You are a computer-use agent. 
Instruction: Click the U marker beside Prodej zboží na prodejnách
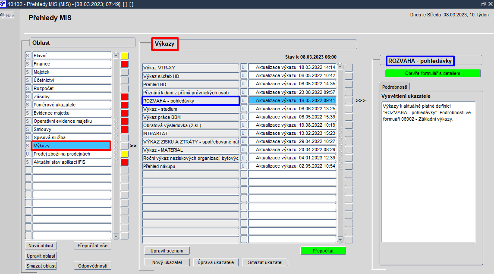(x=28, y=154)
